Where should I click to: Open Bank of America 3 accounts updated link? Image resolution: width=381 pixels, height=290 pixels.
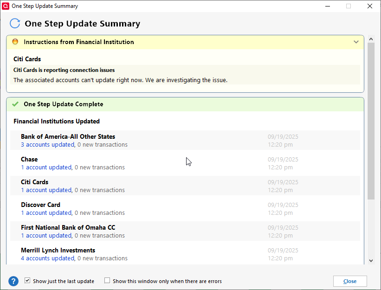(x=48, y=144)
